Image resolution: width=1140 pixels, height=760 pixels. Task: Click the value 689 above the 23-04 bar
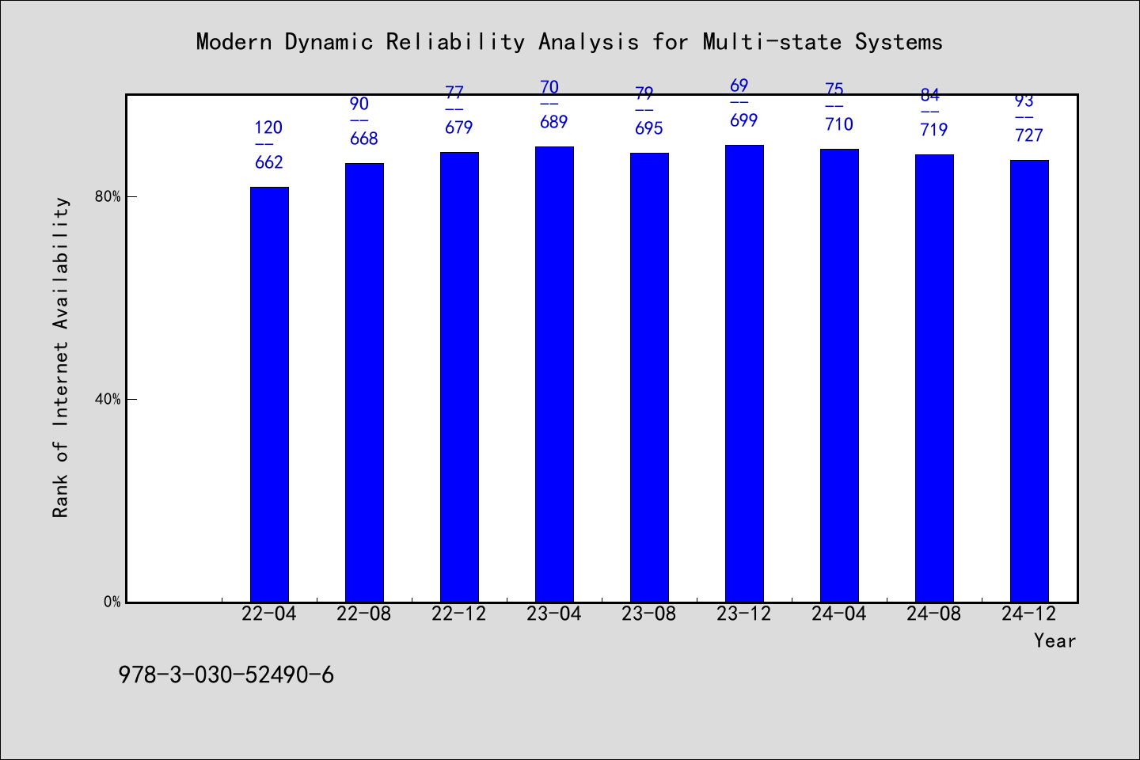(x=554, y=122)
